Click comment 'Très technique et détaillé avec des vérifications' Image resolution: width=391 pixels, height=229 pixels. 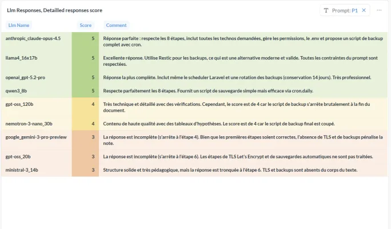tap(243, 108)
